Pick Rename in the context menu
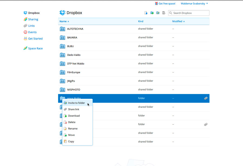 77,129
